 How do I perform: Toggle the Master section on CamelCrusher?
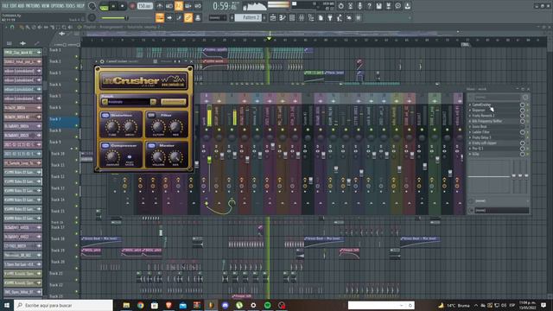151,145
